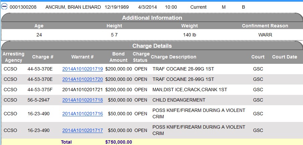Viewport: 303px width, 145px height.
Task: Open warrant link 2014A1010201716
Action: click(x=82, y=114)
